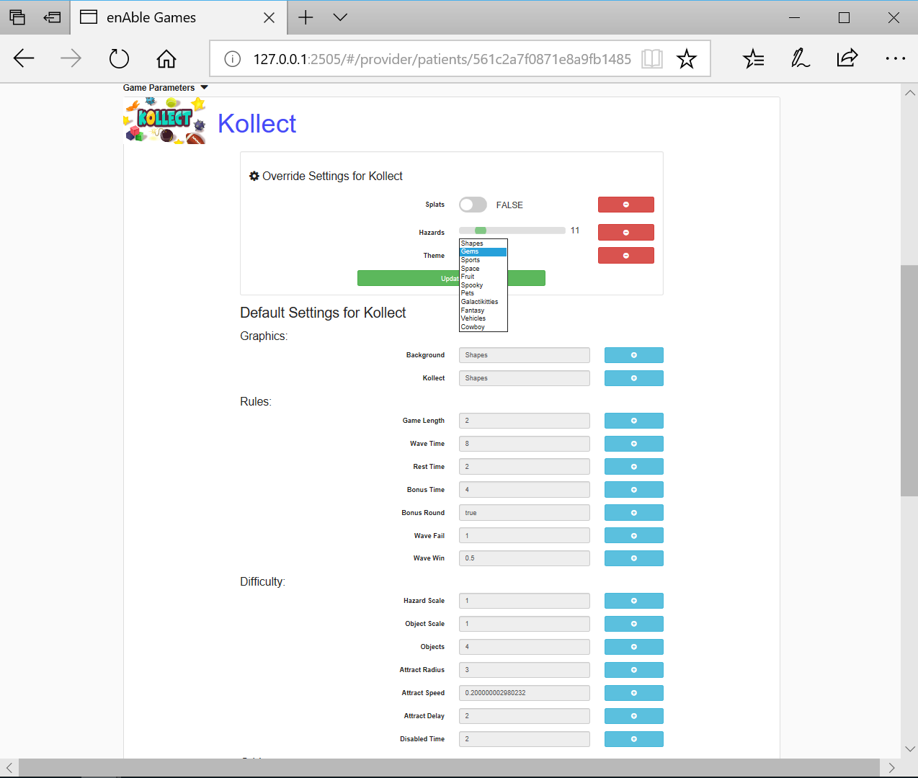Choose Sports theme option
The height and width of the screenshot is (778, 918).
[483, 260]
